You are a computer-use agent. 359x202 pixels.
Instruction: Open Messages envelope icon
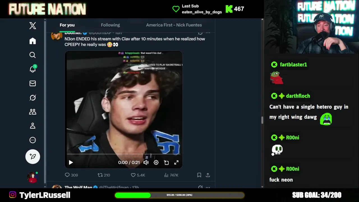point(33,83)
